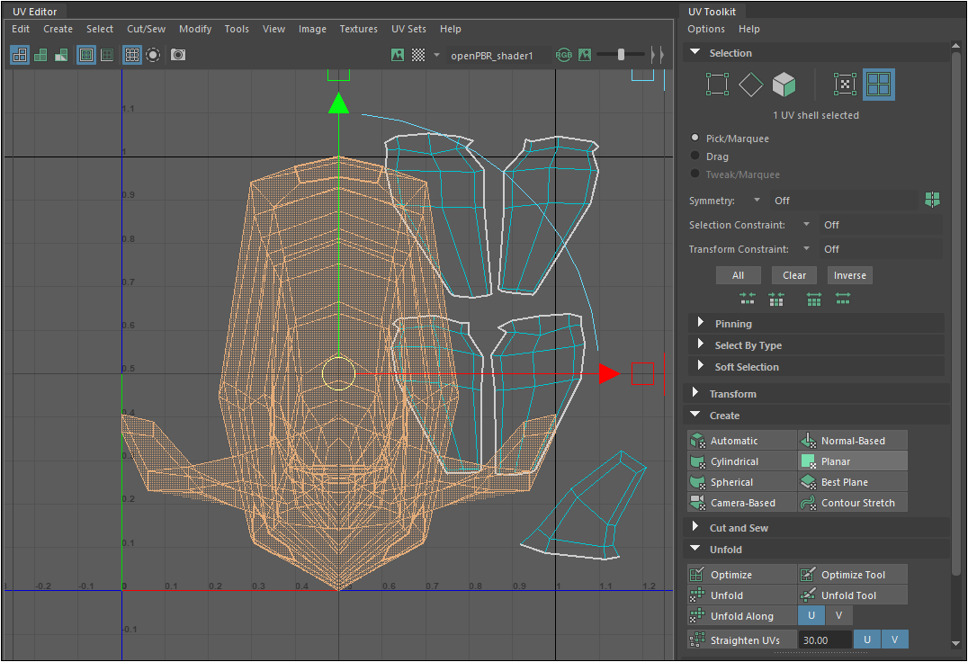This screenshot has height=662, width=968.
Task: Expand the Pinning section
Action: click(732, 324)
